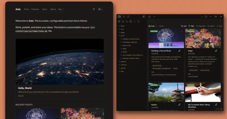
Task: Toggle the right sidebar in Obsidian
Action: (x=205, y=17)
